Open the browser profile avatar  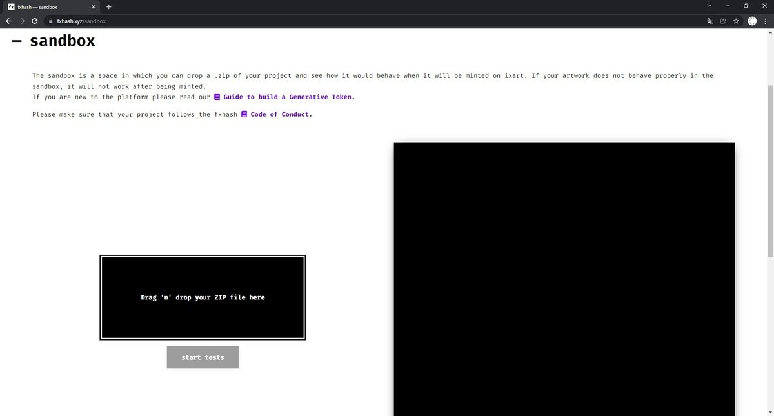point(752,21)
